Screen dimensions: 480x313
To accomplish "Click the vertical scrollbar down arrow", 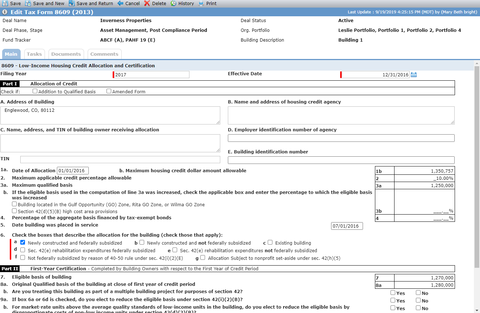I will [x=477, y=310].
